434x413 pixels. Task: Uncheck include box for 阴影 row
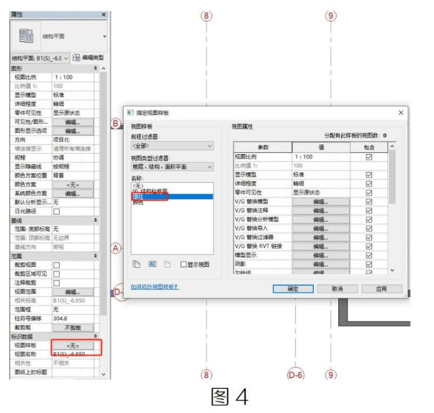[369, 264]
